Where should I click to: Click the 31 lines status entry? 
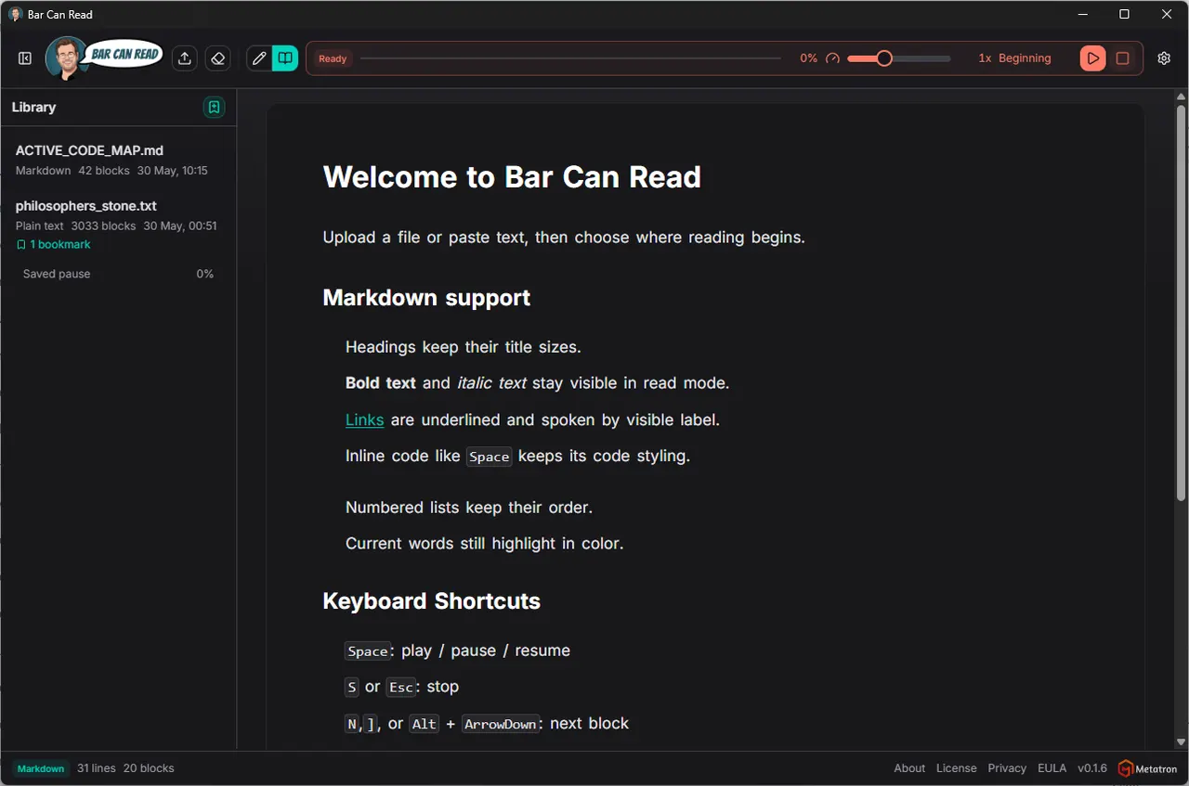[97, 768]
